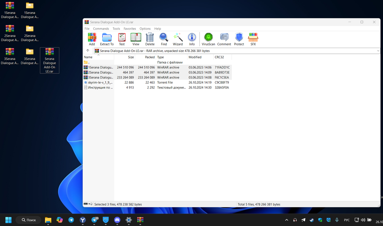Click 'Total 5 files' status bar text
383x226 pixels.
(259, 204)
